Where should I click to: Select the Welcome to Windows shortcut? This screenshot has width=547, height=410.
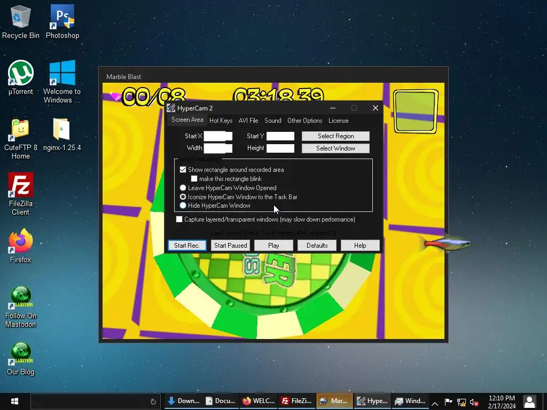click(x=62, y=82)
